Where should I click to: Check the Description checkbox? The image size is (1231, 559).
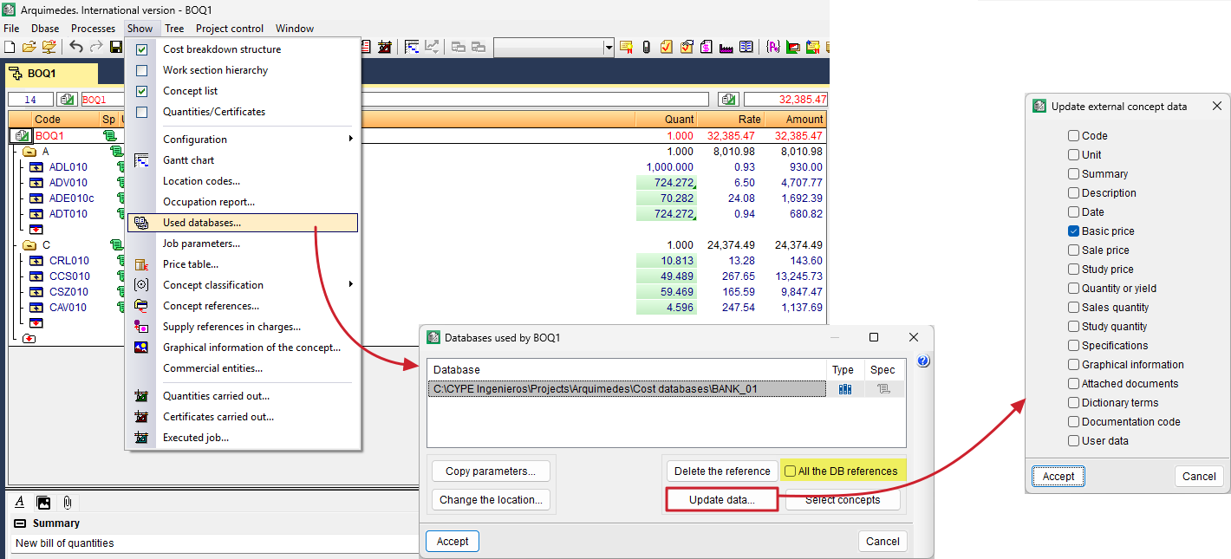click(1073, 193)
